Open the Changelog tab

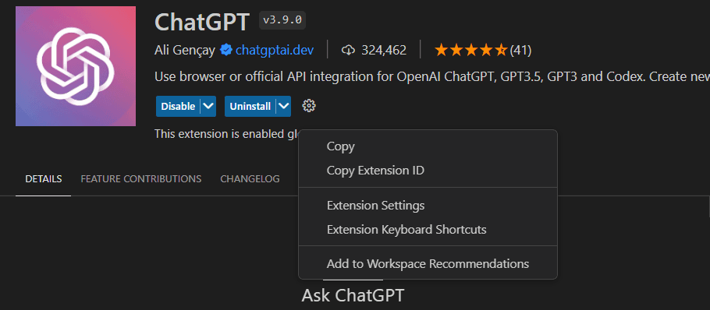[x=250, y=179]
